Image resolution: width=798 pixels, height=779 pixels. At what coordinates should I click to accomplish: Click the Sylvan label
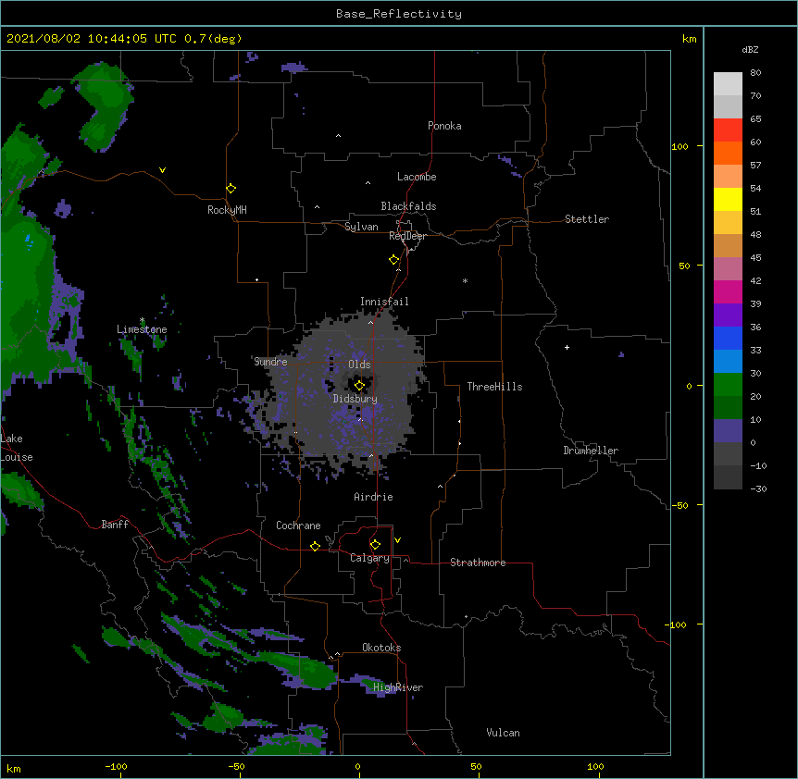click(361, 227)
